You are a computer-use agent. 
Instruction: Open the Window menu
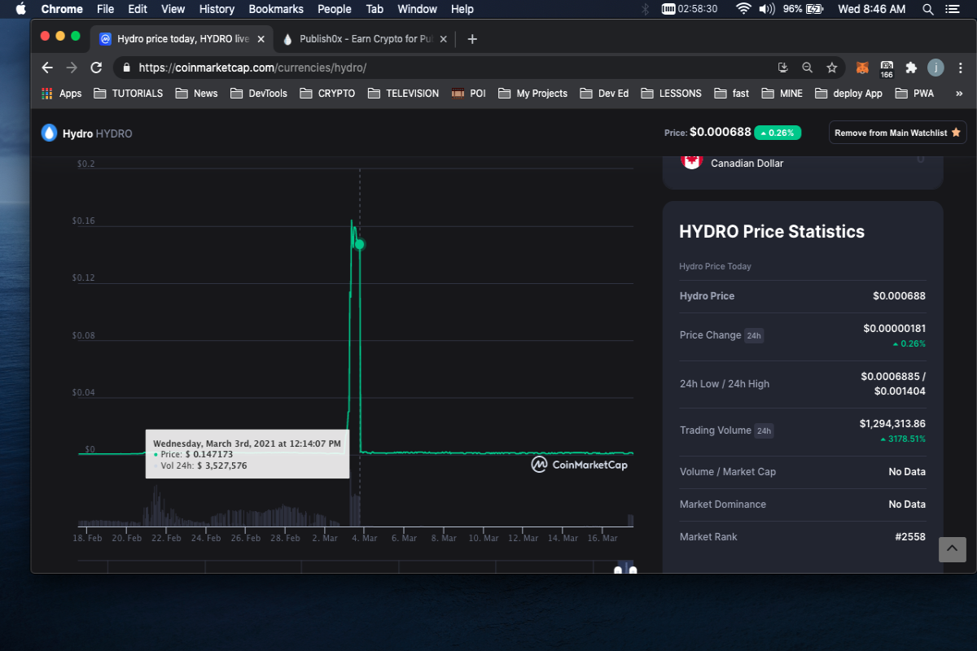(417, 9)
